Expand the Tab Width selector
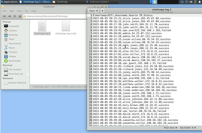Image resolution: width=202 pixels, height=133 pixels. click(188, 127)
